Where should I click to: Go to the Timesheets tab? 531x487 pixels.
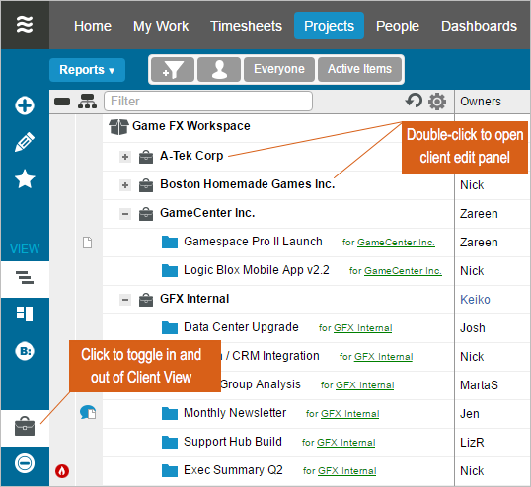246,26
